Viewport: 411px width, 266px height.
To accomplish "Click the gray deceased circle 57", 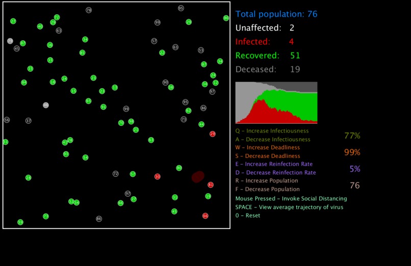I will coord(154,41).
